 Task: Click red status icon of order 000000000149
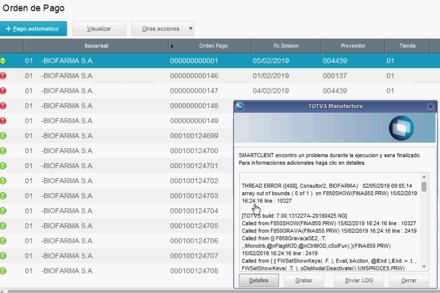(3, 121)
